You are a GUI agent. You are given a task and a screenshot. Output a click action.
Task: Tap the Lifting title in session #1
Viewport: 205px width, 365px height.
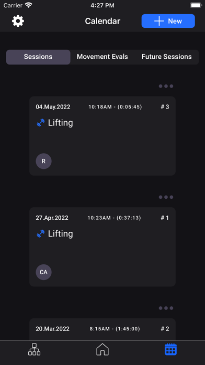pos(60,234)
